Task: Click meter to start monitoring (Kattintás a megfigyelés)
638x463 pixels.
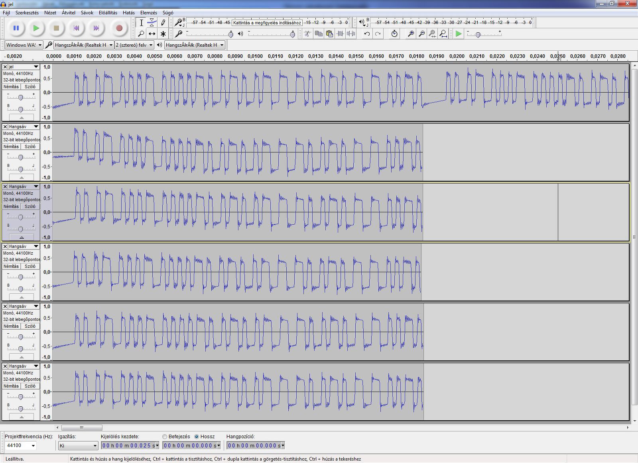Action: 267,23
